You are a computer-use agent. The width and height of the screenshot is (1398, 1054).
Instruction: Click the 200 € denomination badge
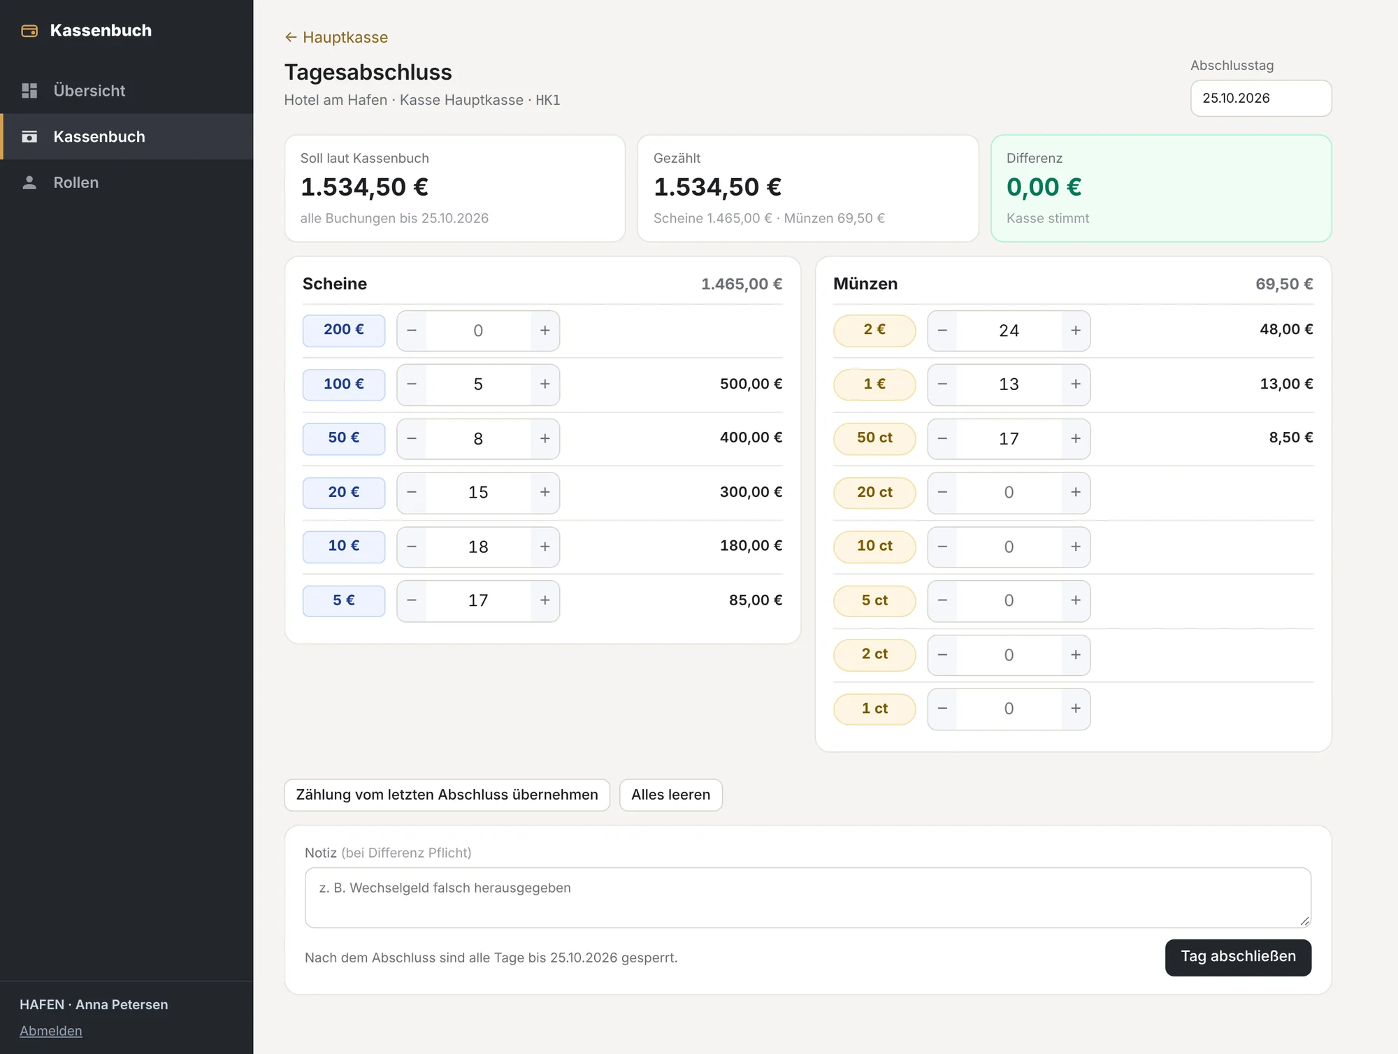344,330
